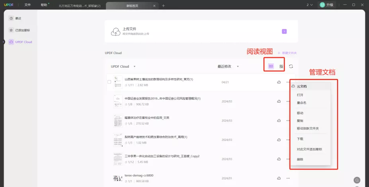Open thumbnail of 噬菌体治疗 file
The height and width of the screenshot is (187, 369).
[x=118, y=121]
